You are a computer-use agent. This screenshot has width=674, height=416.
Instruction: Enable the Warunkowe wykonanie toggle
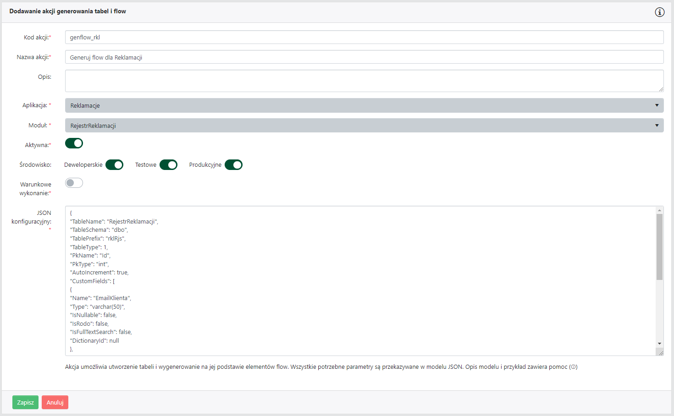[74, 183]
